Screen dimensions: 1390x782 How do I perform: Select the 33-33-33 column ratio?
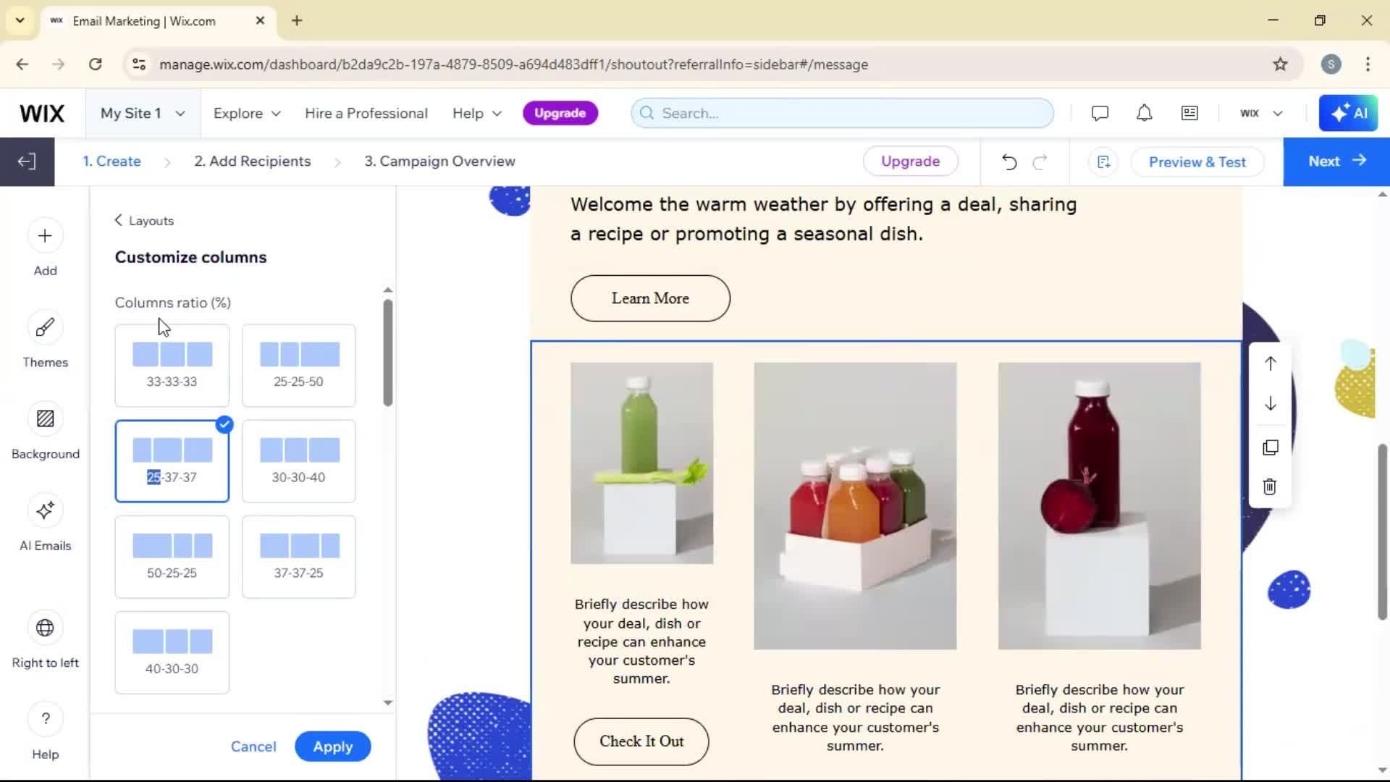tap(172, 366)
